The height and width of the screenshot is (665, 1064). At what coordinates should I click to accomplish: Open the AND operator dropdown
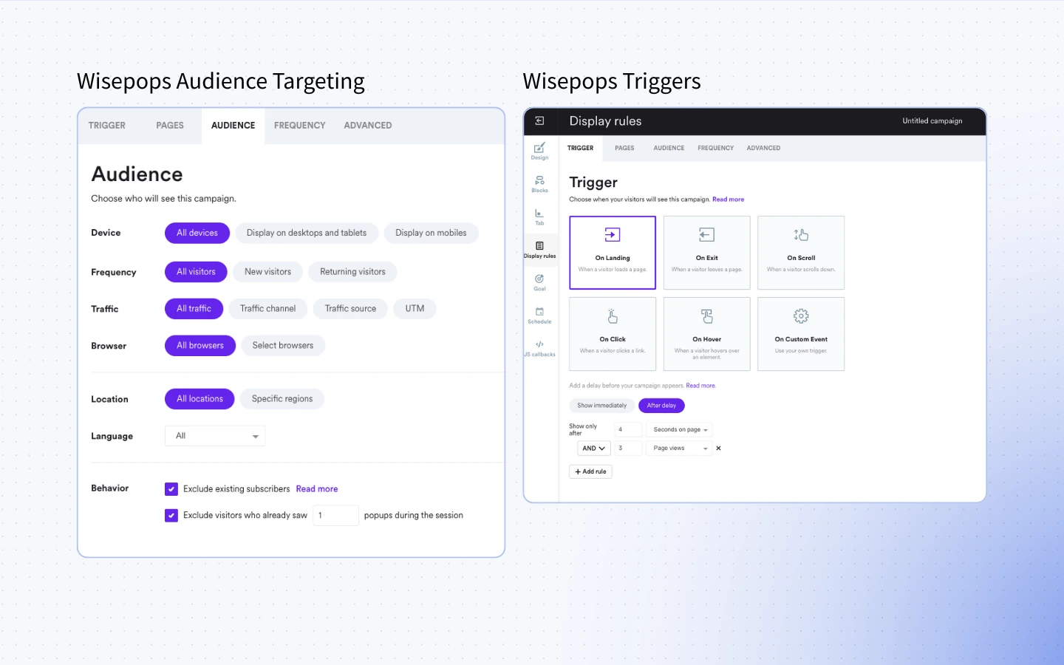(x=593, y=449)
